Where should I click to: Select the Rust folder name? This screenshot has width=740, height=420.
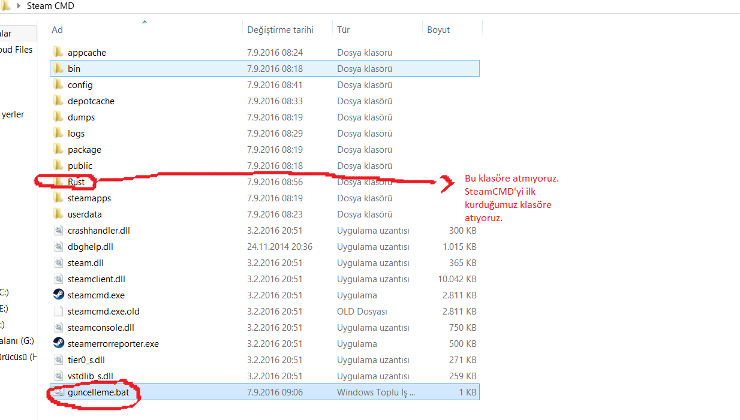point(76,182)
